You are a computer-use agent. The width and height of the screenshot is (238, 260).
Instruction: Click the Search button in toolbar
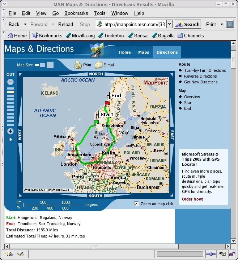[x=188, y=24]
